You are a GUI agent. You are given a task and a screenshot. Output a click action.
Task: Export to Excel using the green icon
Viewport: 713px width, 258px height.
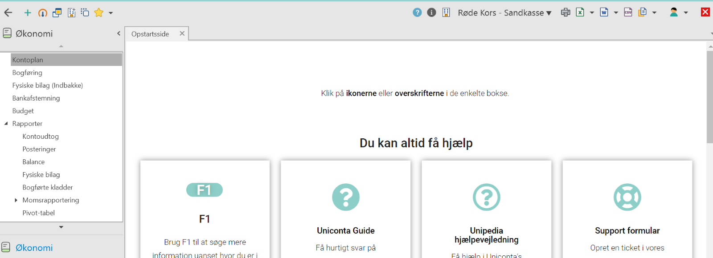580,12
